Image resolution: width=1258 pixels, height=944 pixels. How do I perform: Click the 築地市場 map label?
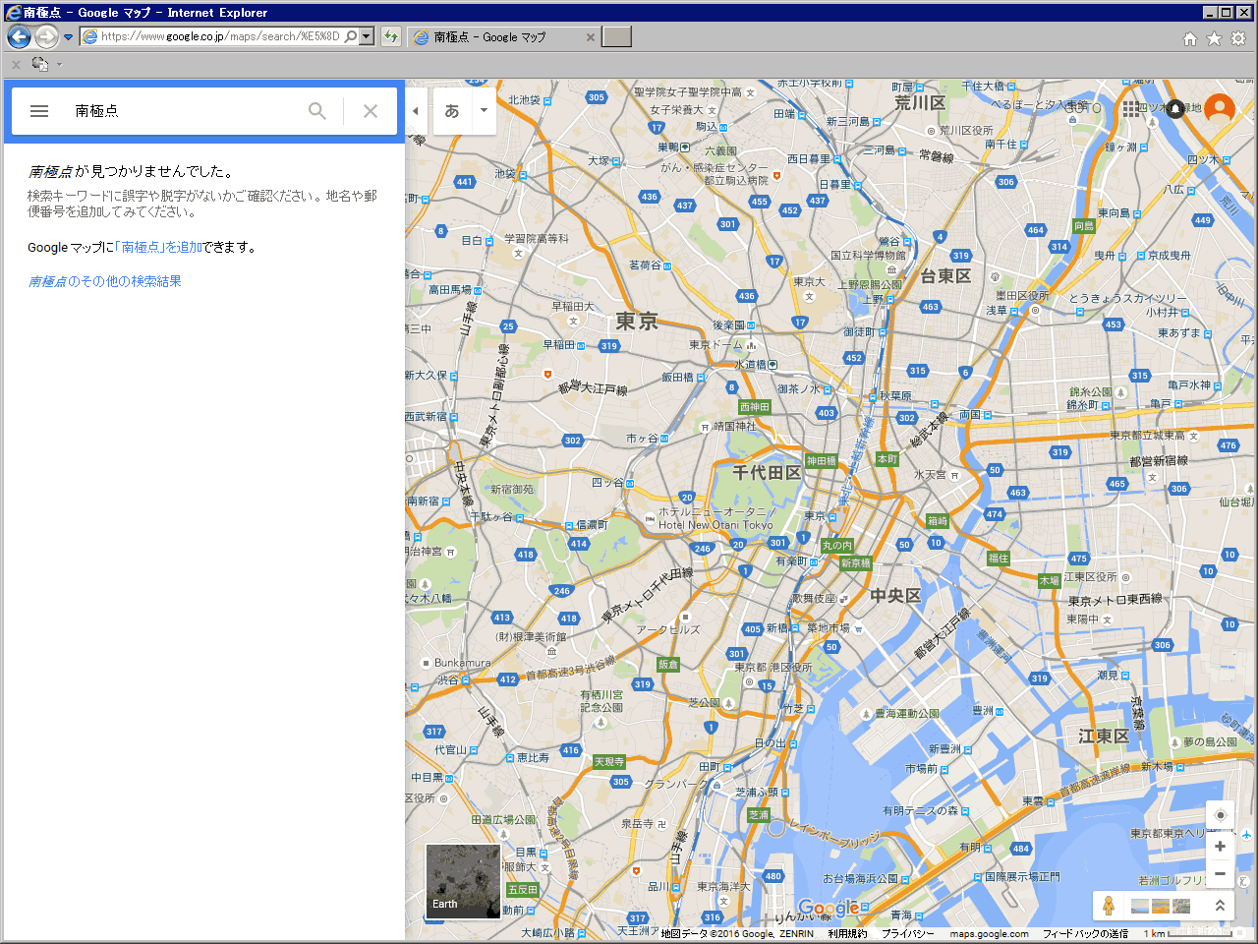829,627
